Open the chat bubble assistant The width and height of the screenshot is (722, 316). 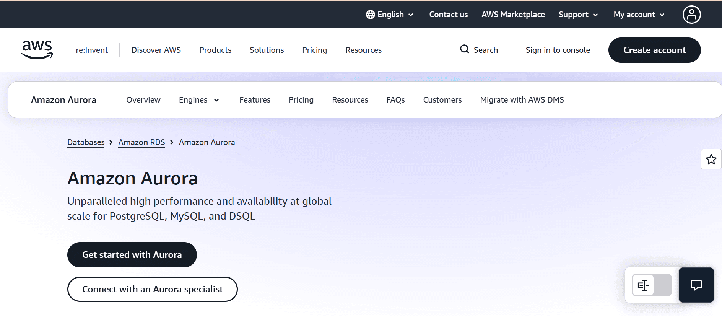point(696,285)
